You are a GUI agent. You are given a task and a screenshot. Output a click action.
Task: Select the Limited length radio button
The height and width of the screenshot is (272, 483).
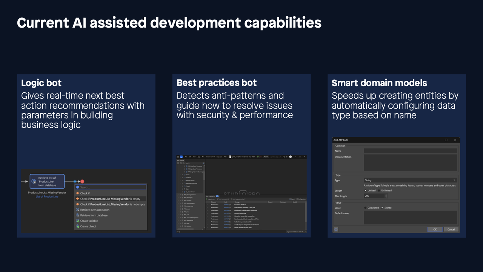coord(366,190)
